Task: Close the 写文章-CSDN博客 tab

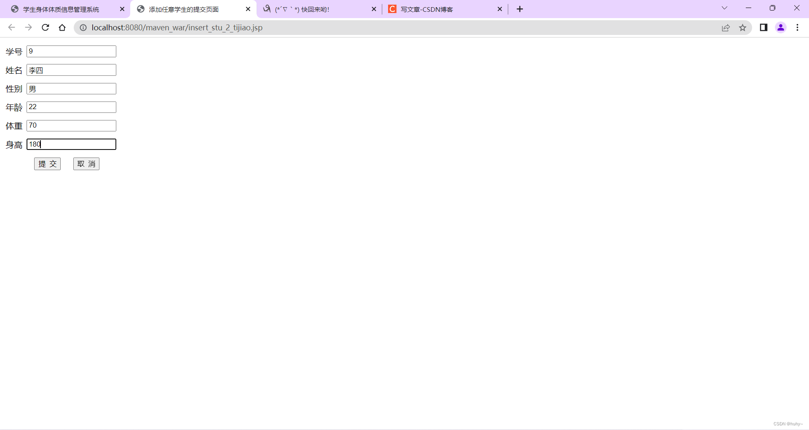Action: [500, 9]
